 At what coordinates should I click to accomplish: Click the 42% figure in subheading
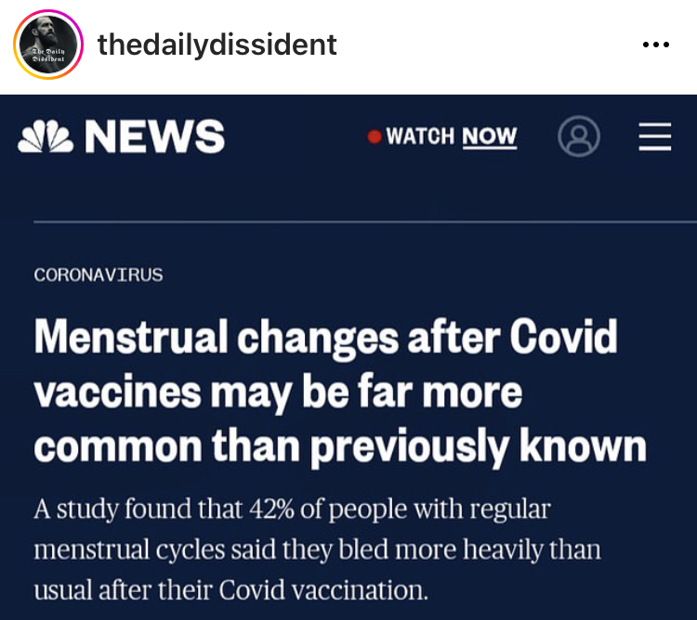pos(271,509)
